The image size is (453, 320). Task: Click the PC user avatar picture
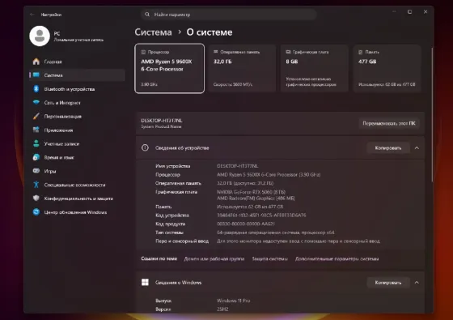(40, 36)
